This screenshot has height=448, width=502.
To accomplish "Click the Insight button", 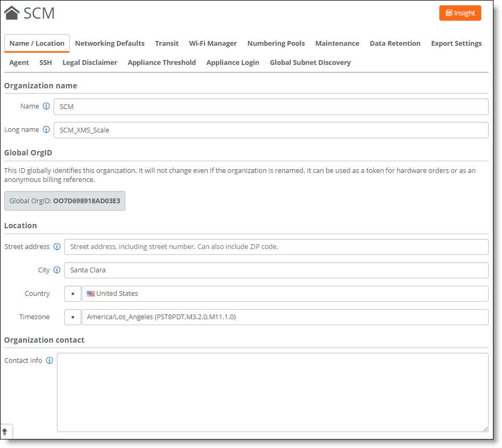I will [x=460, y=13].
